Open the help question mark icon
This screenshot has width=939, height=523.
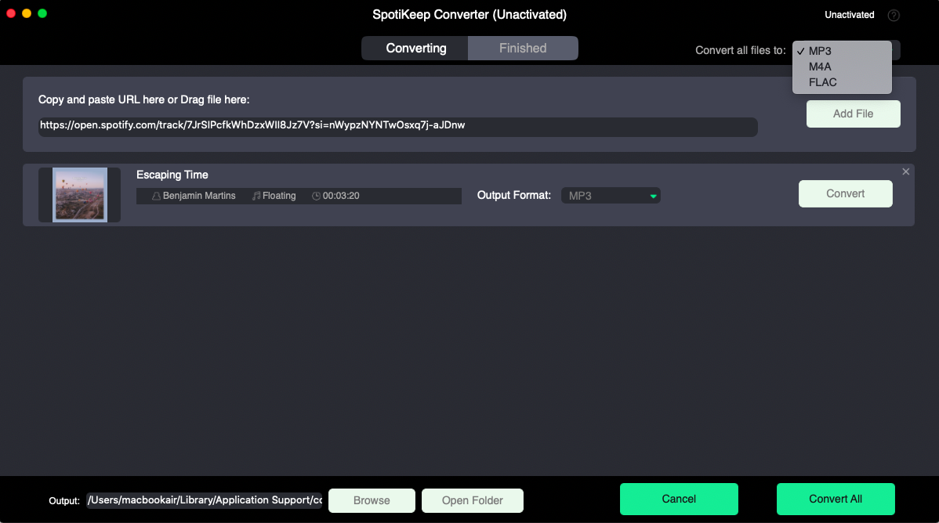point(894,15)
